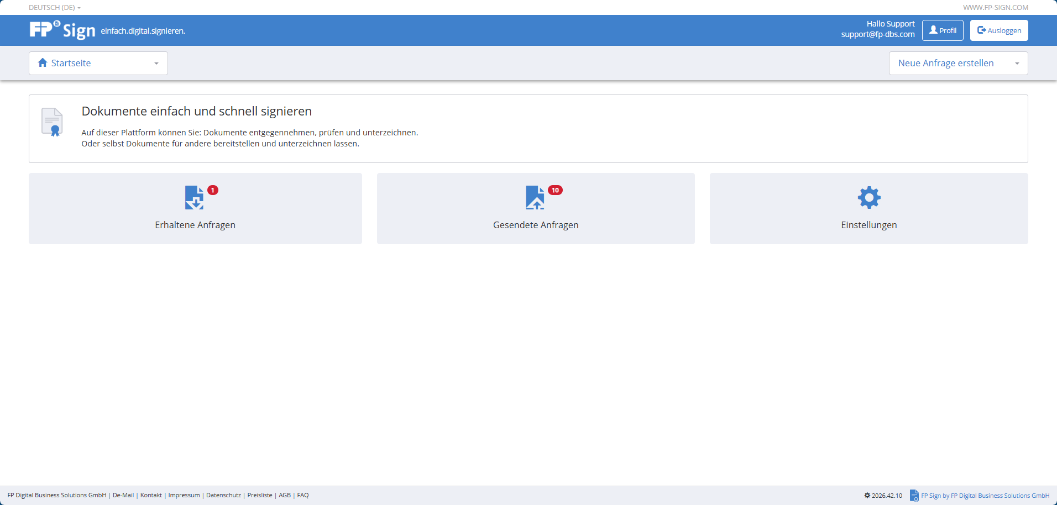Viewport: 1057px width, 505px height.
Task: Click the Hallo Support greeting text
Action: click(891, 24)
